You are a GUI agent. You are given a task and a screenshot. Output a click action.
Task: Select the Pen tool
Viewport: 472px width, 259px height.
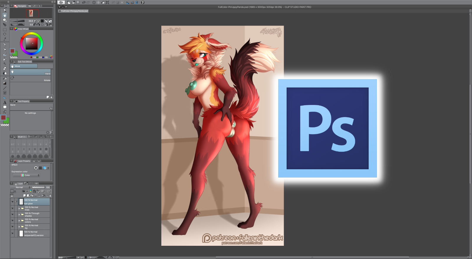5,45
